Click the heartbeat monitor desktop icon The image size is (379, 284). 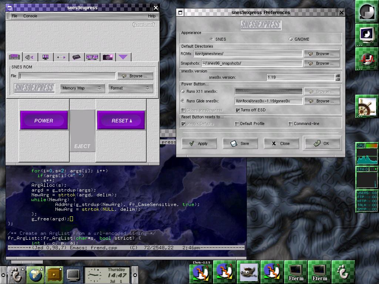pos(367,59)
